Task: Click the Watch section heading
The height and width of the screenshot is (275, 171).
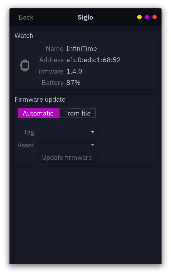Action: tap(24, 36)
